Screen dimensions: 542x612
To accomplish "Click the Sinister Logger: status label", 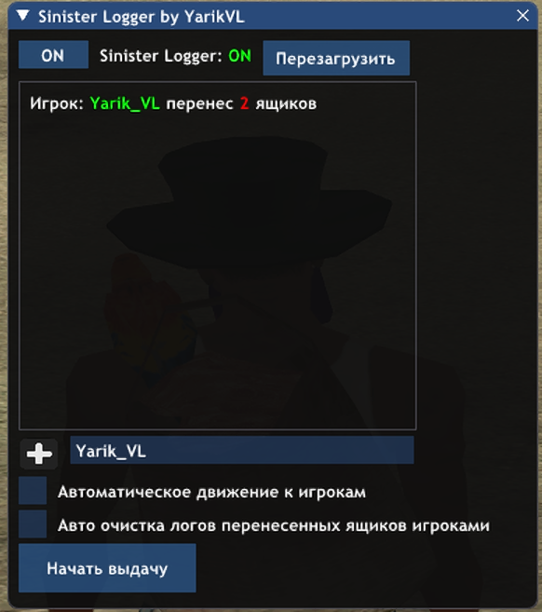I will [x=161, y=56].
